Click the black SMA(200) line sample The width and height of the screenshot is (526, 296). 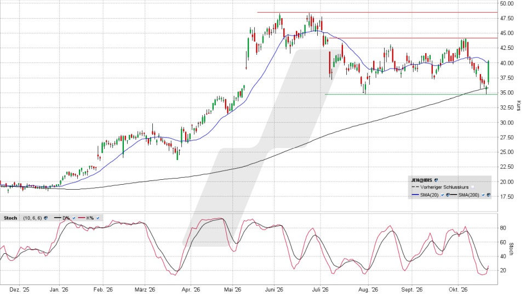[454, 195]
